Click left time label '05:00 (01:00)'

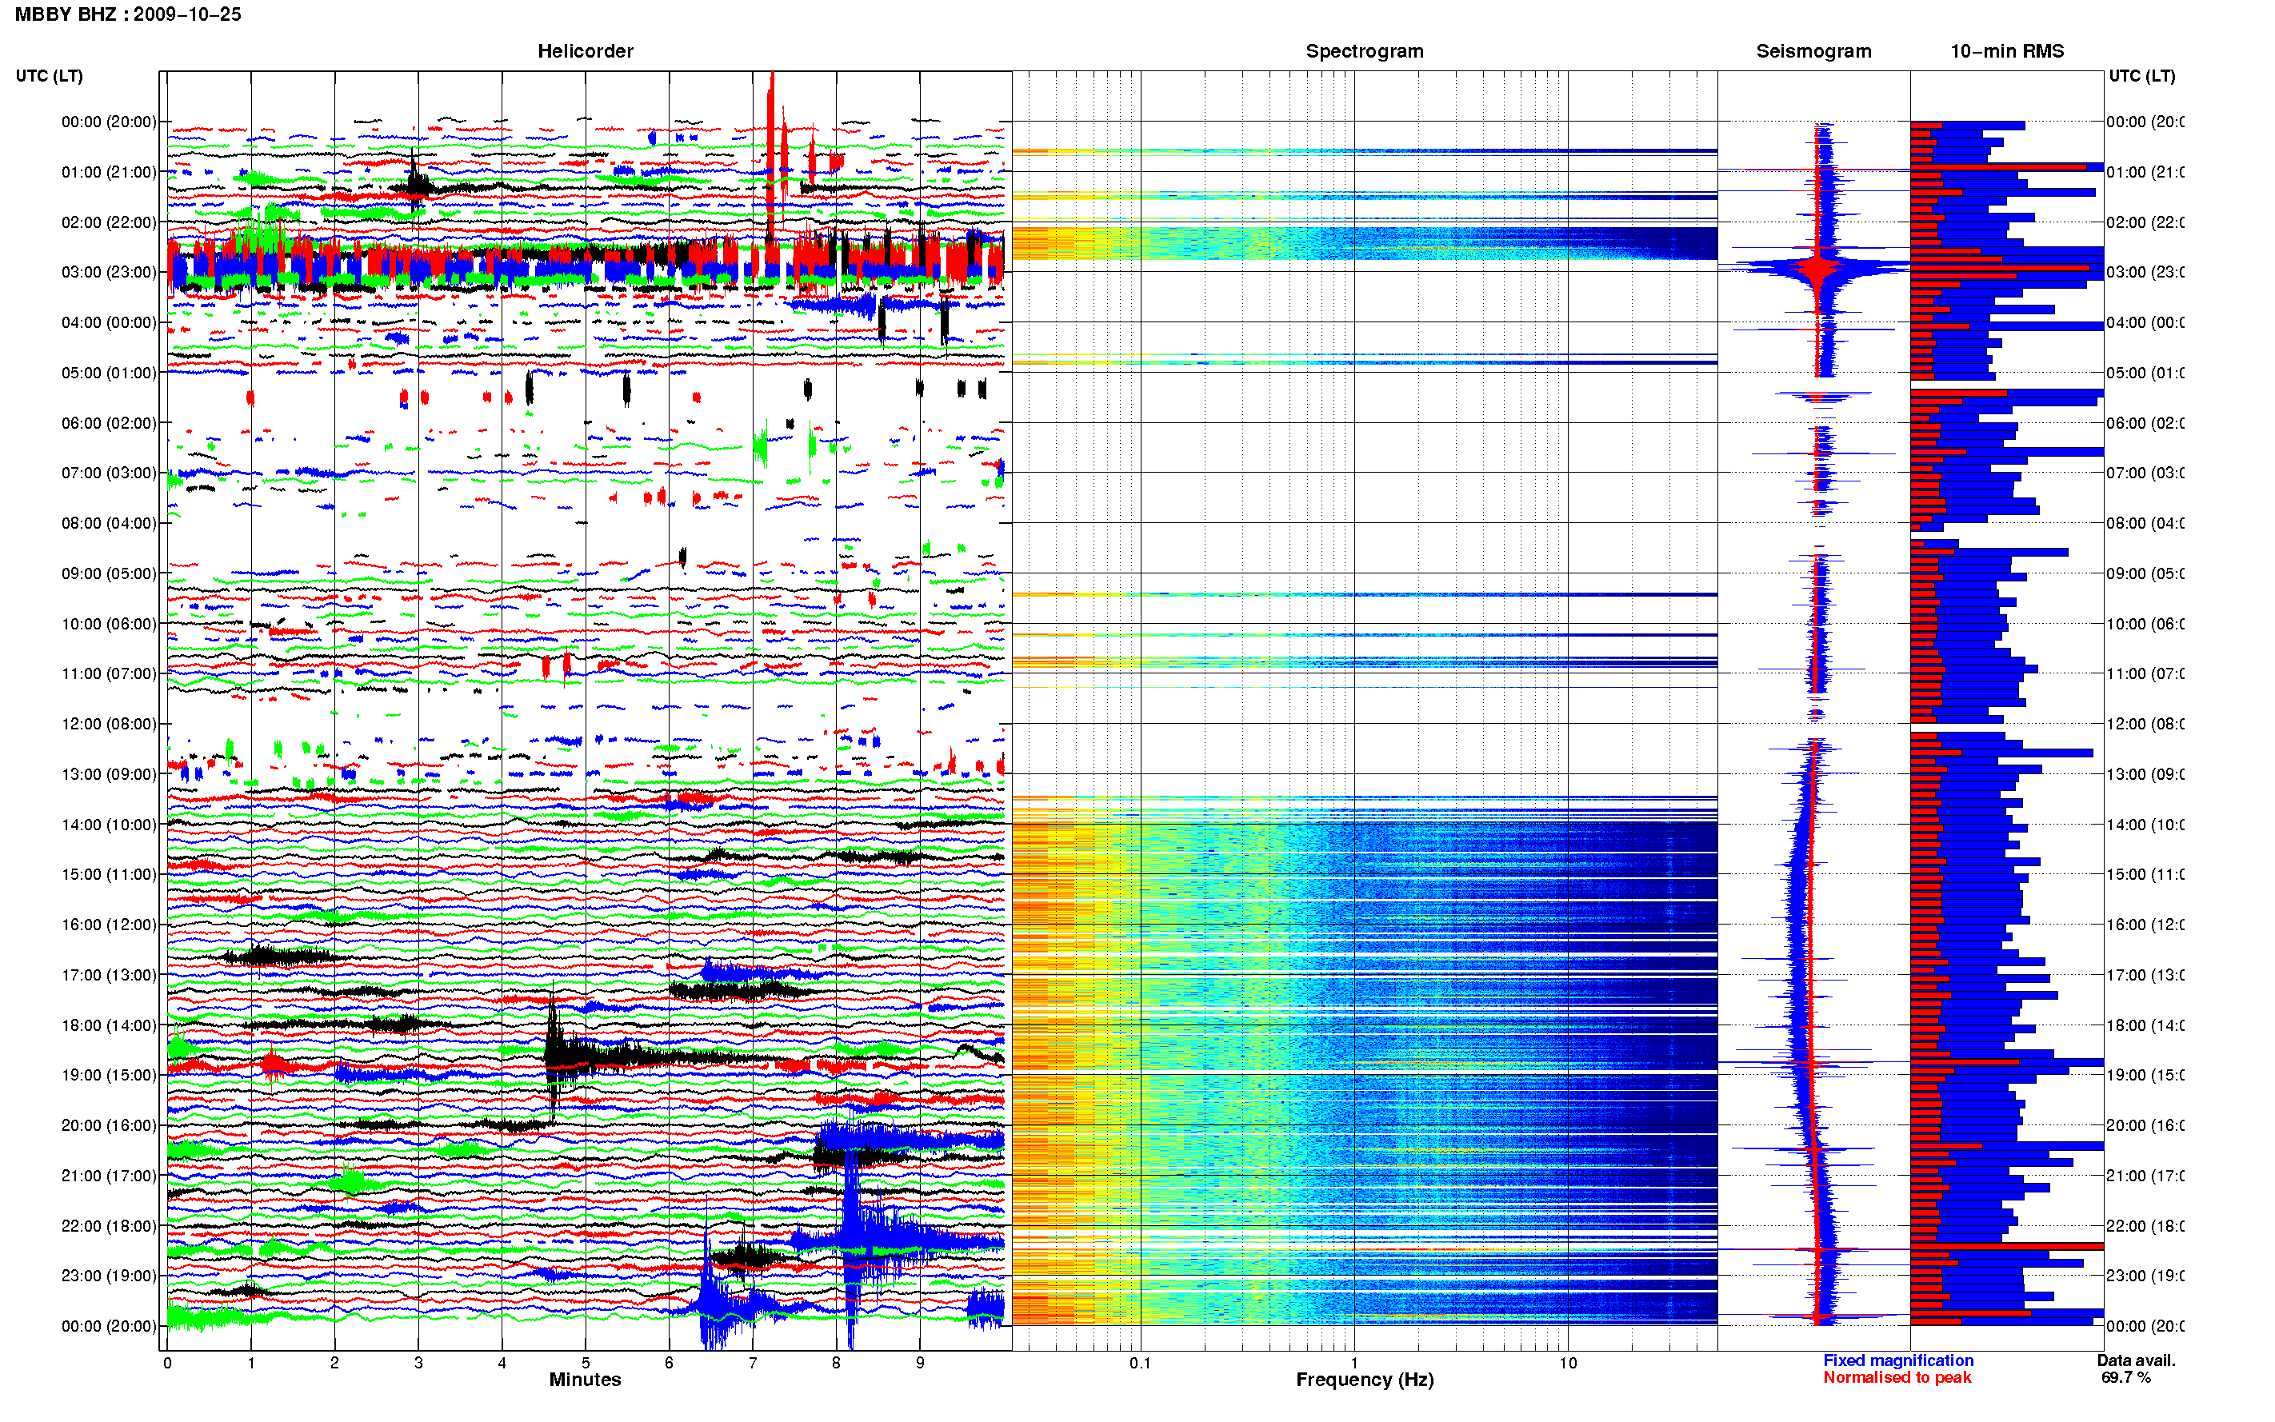pyautogui.click(x=109, y=373)
